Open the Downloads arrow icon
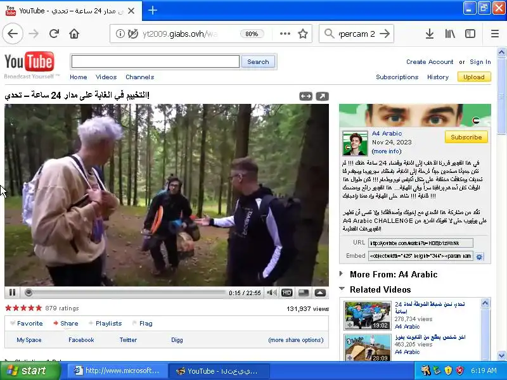 (x=430, y=34)
